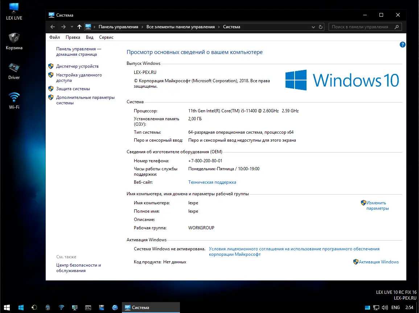
Task: Go up one level with the Up arrow
Action: pyautogui.click(x=79, y=27)
